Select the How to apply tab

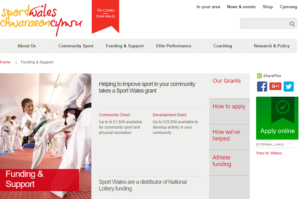[x=229, y=112]
